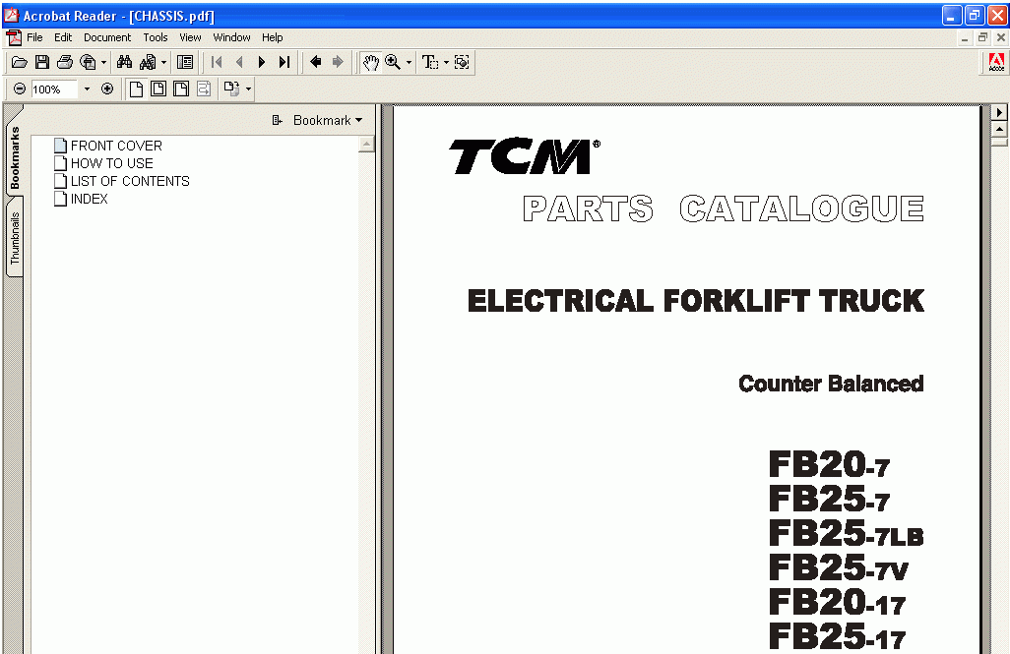
Task: Click the document scroll up arrow
Action: click(999, 130)
